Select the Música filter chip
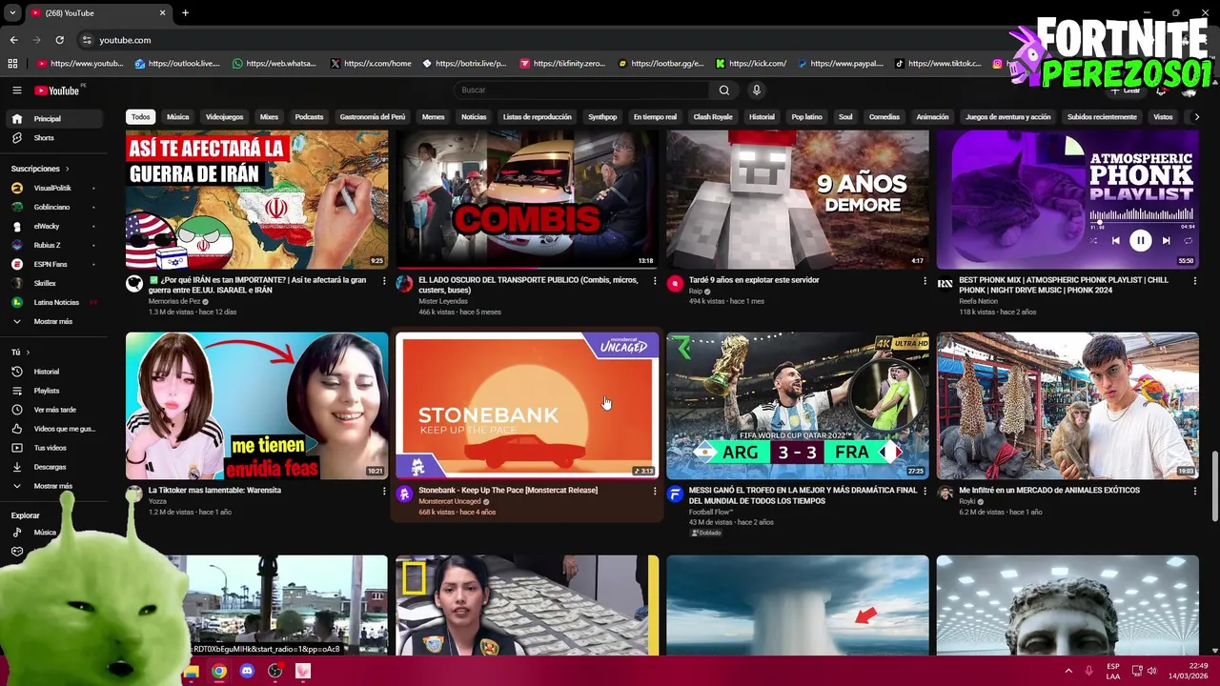 pos(178,117)
